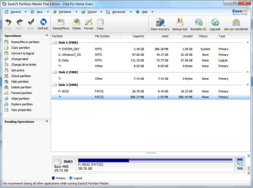The height and width of the screenshot is (188, 253).
Task: Open the Advanced menu
Action: (x=119, y=12)
